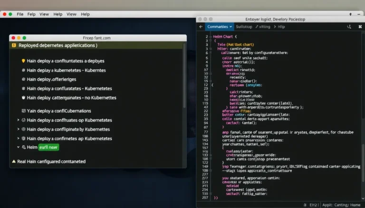365x208 pixels.
Task: Click the scroll-down arrow in the editor
Action: (363, 199)
